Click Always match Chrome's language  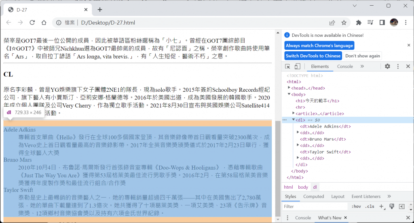319,45
